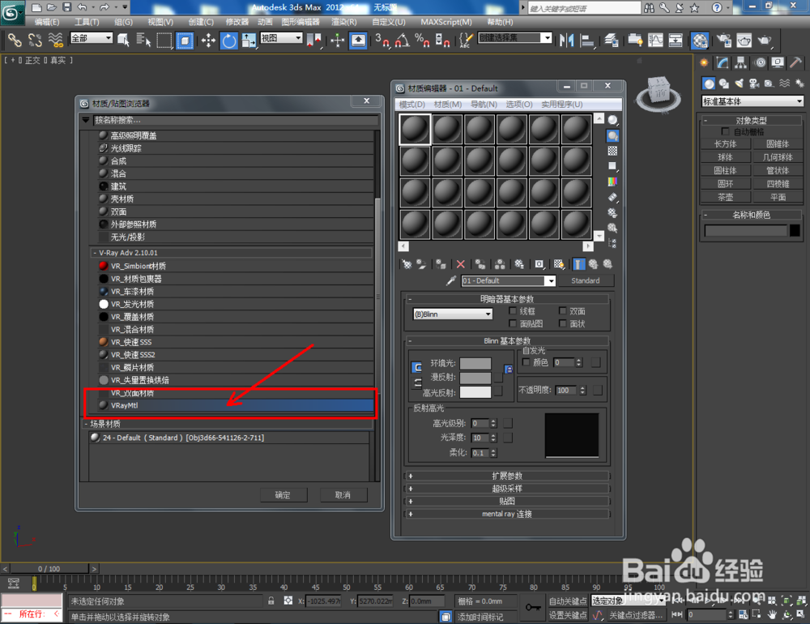Viewport: 810px width, 624px height.
Task: Click the 取消 button in material browser
Action: coord(343,495)
